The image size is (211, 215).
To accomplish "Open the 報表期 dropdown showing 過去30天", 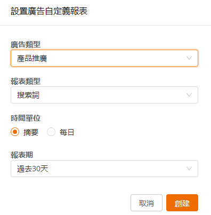I will 104,169.
